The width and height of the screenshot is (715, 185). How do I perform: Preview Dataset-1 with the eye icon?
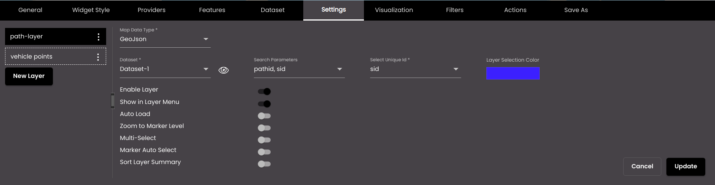click(x=224, y=70)
